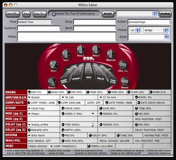
Task: Click the RVRB 21% knob icon
Action: 151,92
